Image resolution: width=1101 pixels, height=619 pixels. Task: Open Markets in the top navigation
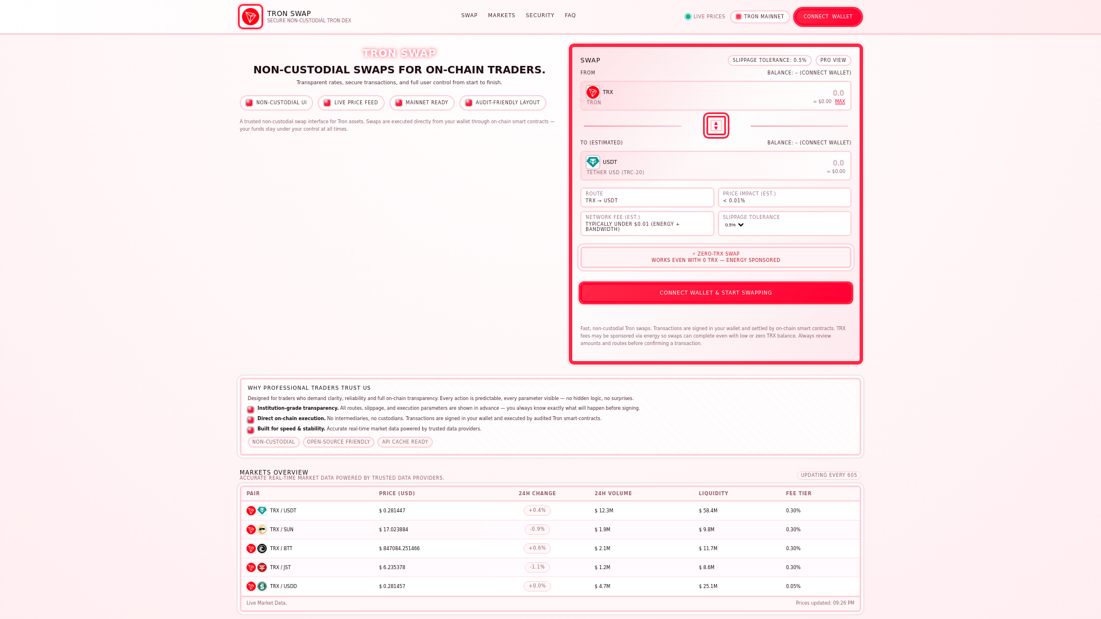coord(501,15)
